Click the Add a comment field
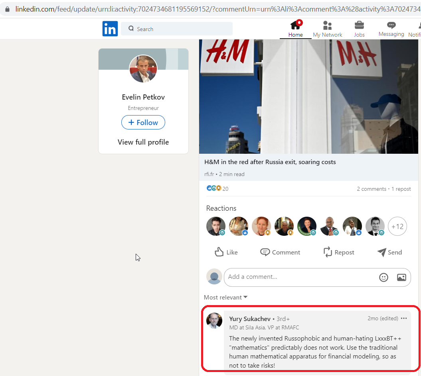 pos(317,277)
